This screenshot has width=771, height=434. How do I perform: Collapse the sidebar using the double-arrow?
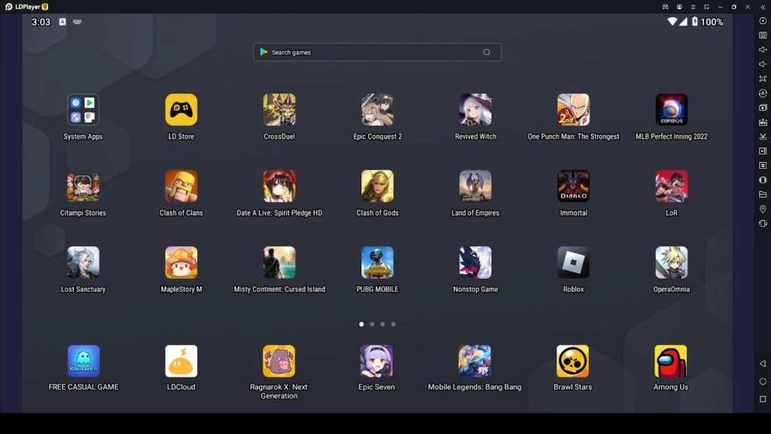pos(763,7)
